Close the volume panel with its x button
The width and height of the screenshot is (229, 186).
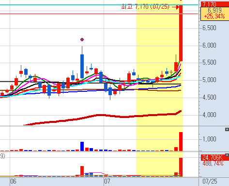pyautogui.click(x=227, y=129)
